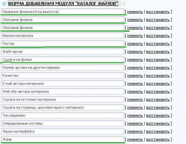186x144 pixels.
Task: Click 'изменить' for Файл-архив
Action: [135, 52]
